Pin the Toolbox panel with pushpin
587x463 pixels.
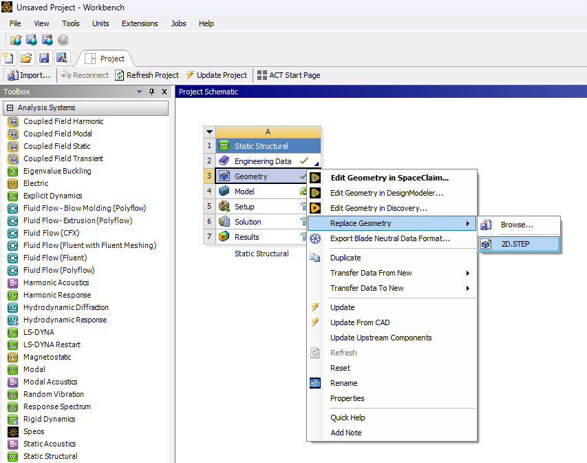click(152, 92)
